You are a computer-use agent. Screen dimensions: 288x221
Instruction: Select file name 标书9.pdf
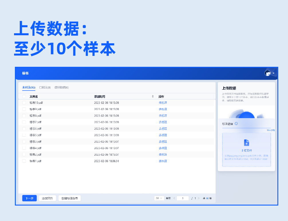coord(35,109)
